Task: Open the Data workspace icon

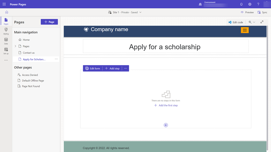Action: [6, 41]
